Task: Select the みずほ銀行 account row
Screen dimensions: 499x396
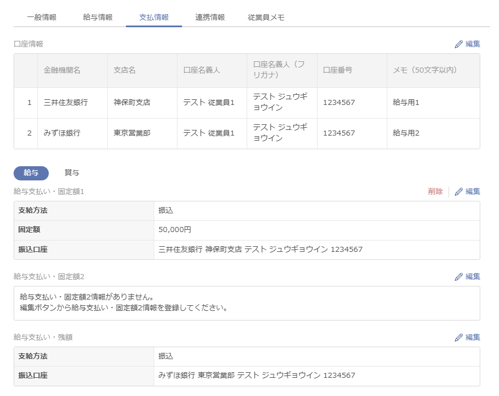Action: pos(62,133)
